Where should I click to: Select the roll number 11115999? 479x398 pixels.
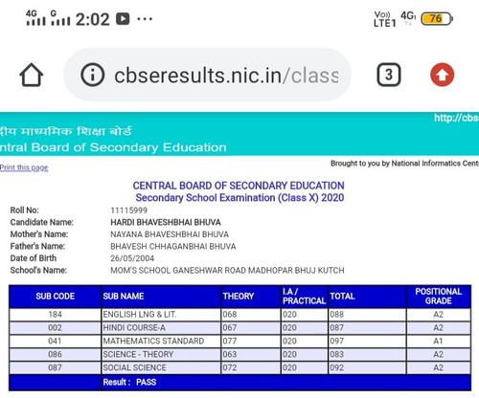[128, 210]
